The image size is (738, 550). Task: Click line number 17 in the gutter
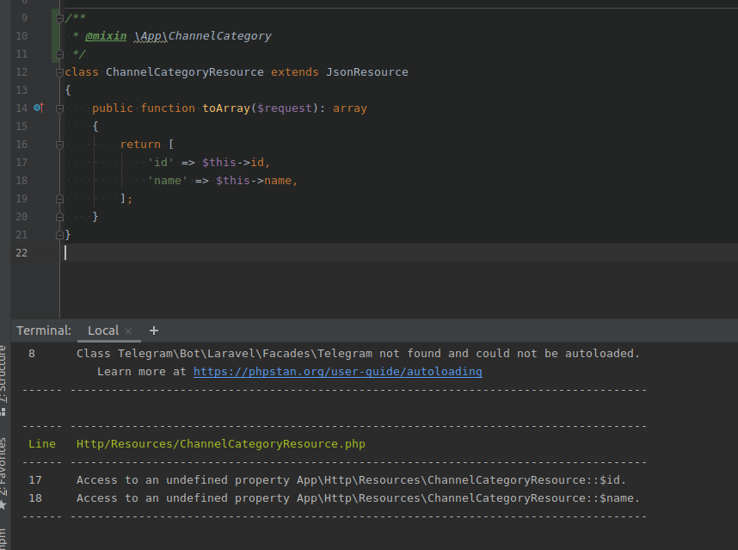[22, 163]
